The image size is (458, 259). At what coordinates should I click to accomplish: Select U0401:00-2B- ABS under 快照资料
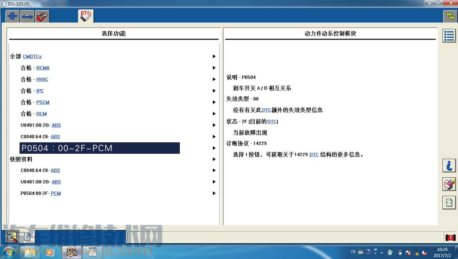tap(41, 182)
